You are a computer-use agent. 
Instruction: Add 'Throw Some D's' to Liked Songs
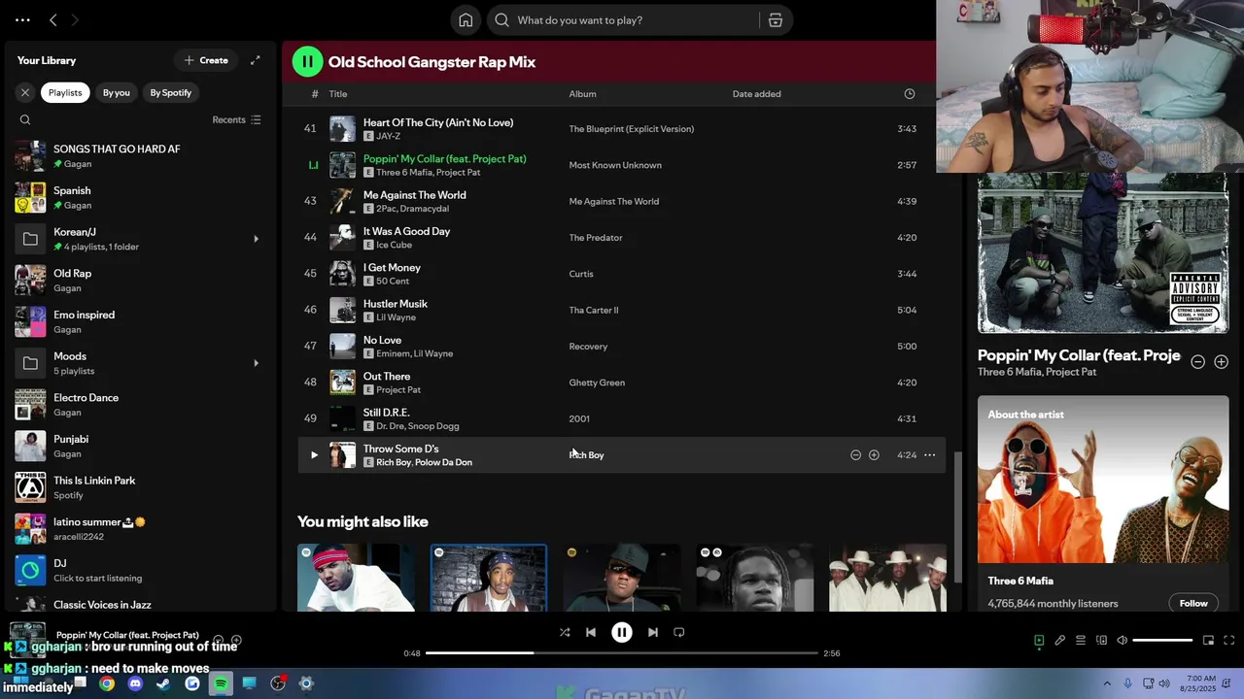coord(874,455)
